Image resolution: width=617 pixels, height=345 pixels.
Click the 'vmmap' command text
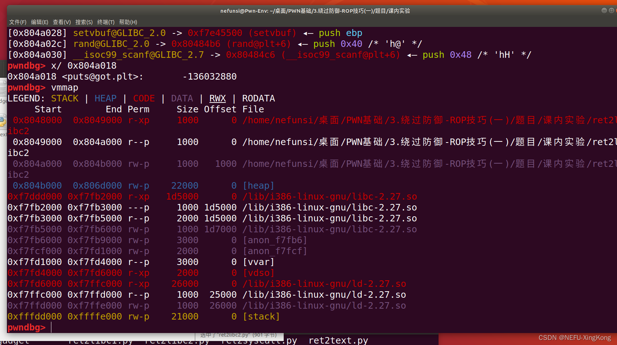64,88
